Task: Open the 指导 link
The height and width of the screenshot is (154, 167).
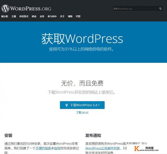Action: (57, 148)
